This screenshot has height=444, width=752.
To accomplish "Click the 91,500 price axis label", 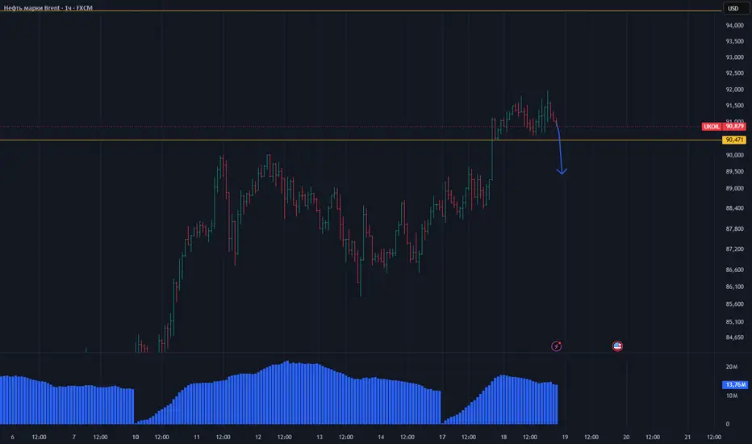I will pos(735,106).
